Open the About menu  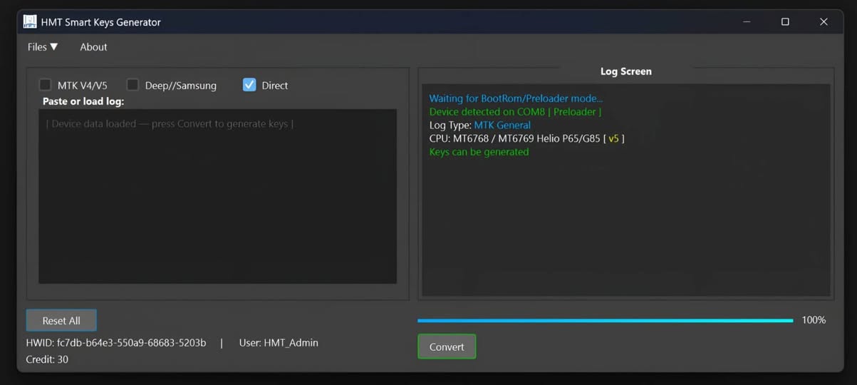[x=93, y=47]
